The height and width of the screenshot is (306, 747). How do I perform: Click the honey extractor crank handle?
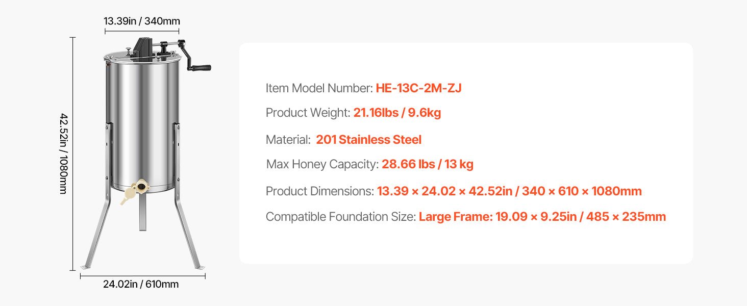click(x=200, y=67)
